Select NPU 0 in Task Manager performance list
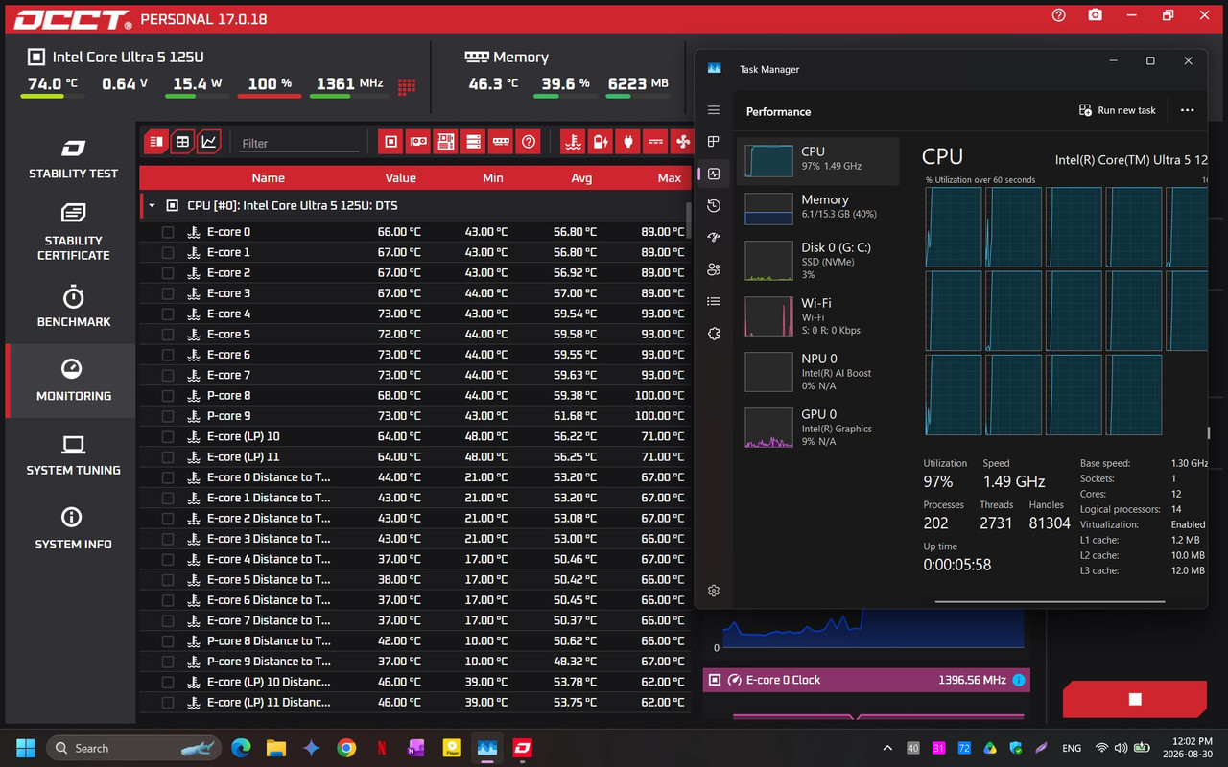 818,372
